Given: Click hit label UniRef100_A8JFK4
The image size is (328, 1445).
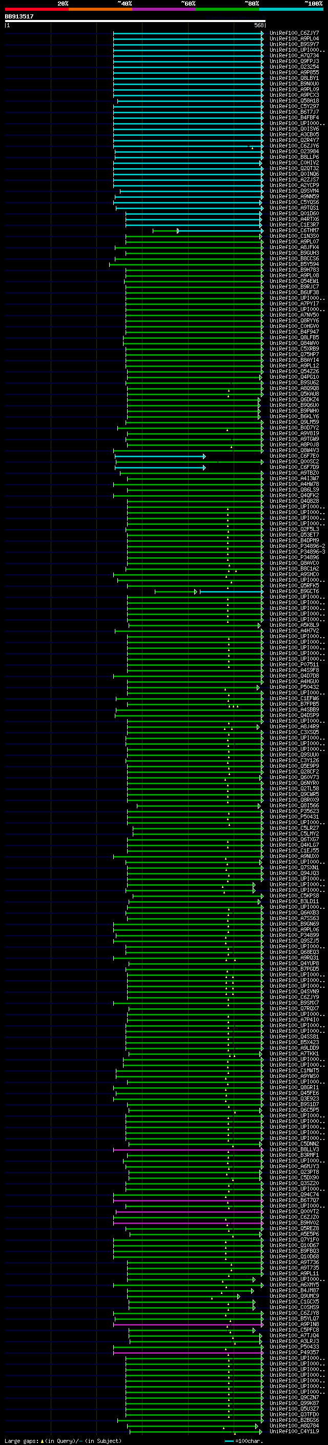Looking at the screenshot, I should click(294, 248).
